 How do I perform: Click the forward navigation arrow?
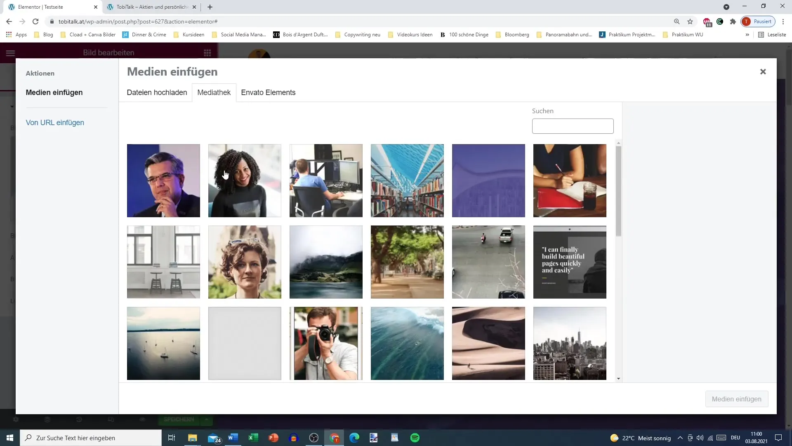coord(22,21)
